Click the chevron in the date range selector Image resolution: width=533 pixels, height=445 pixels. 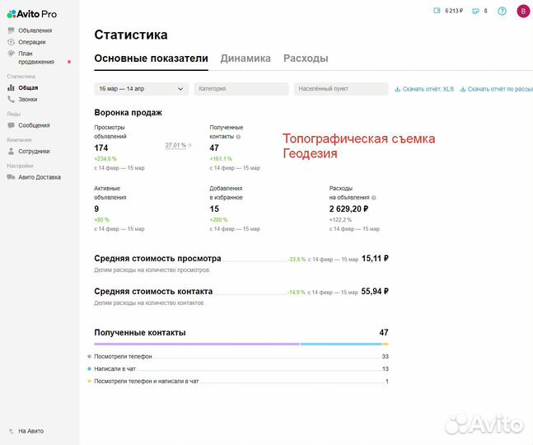pyautogui.click(x=180, y=89)
